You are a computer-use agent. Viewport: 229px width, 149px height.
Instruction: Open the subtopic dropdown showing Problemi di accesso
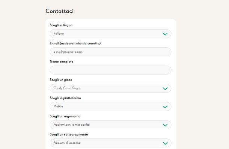[x=110, y=143]
